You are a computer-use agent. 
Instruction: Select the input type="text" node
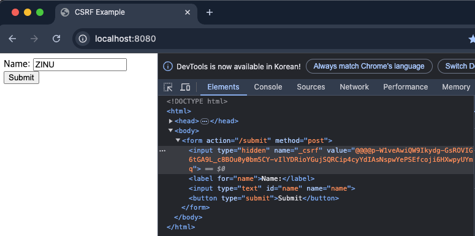(272, 188)
